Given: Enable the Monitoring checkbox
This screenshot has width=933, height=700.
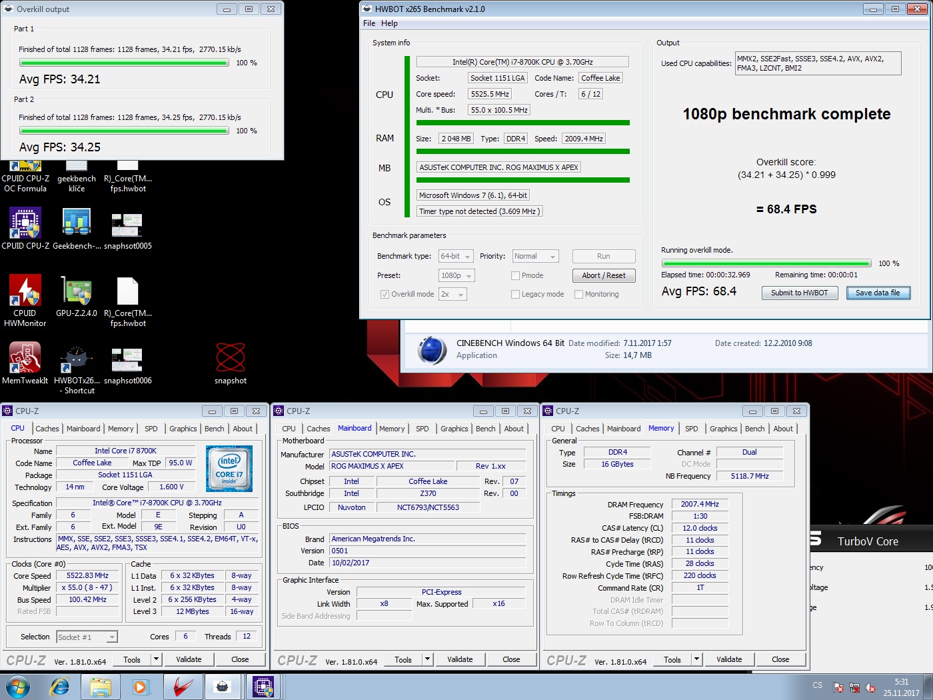Looking at the screenshot, I should point(578,294).
